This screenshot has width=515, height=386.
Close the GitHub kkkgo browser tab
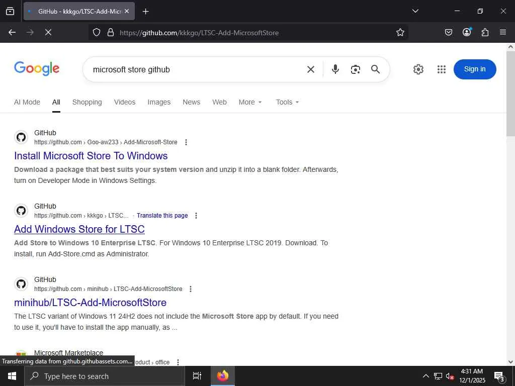[x=127, y=11]
